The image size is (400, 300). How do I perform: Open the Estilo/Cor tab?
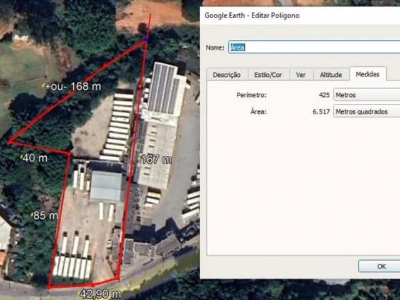(x=268, y=75)
